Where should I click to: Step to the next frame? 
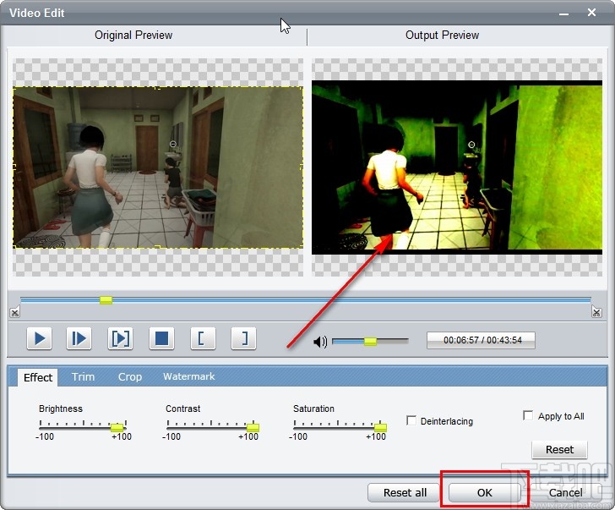[x=79, y=338]
